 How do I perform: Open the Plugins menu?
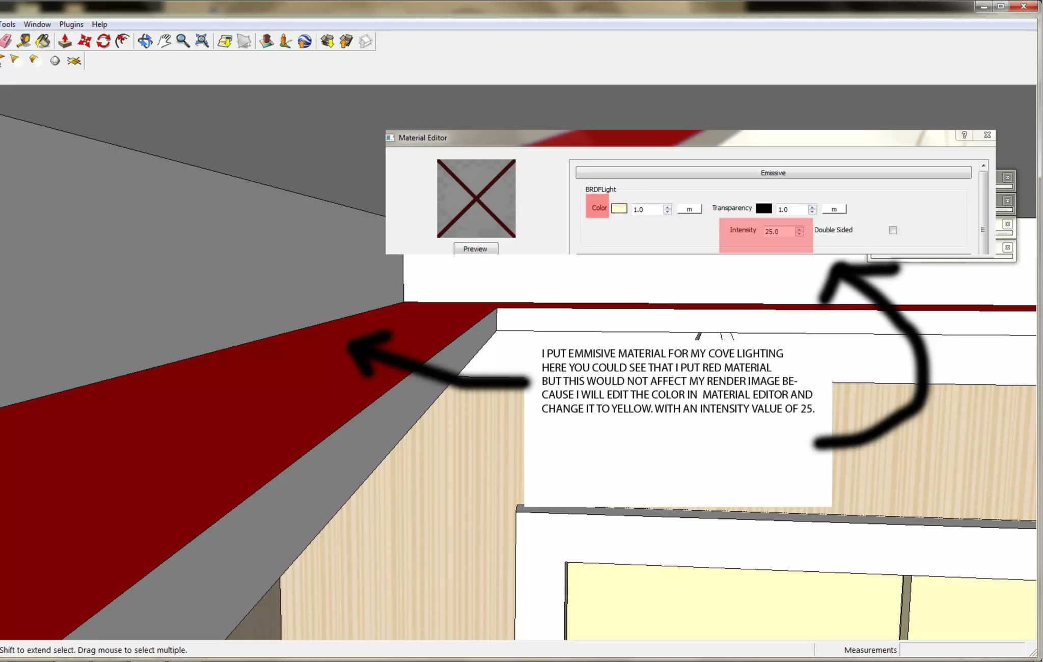[x=71, y=24]
